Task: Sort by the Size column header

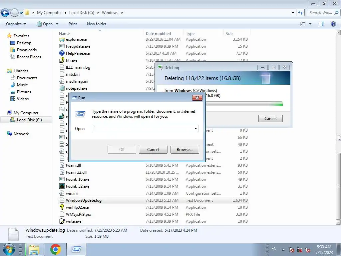Action: 229,34
